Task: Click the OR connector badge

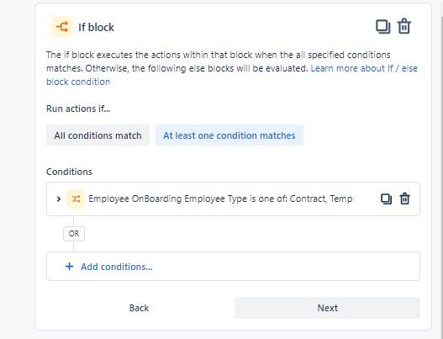Action: click(x=74, y=234)
